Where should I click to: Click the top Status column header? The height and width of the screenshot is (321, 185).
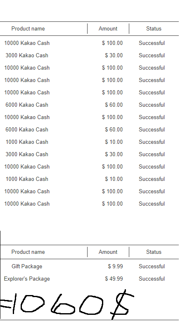click(x=154, y=29)
